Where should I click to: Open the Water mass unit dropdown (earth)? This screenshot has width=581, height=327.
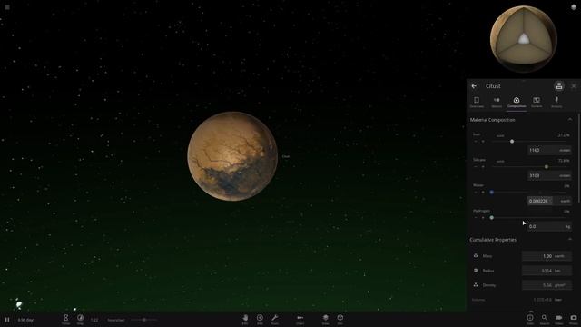click(x=565, y=201)
